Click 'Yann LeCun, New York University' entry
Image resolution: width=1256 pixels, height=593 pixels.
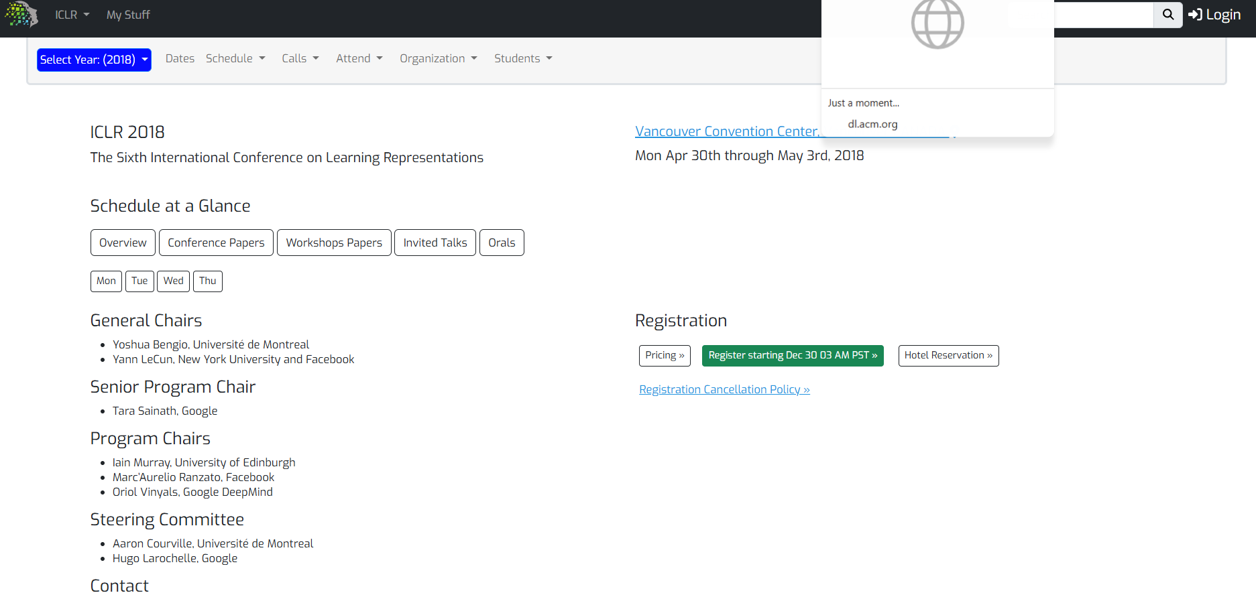pyautogui.click(x=233, y=359)
